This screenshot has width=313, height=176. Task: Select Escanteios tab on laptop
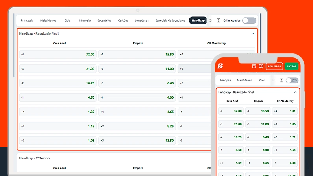click(104, 20)
